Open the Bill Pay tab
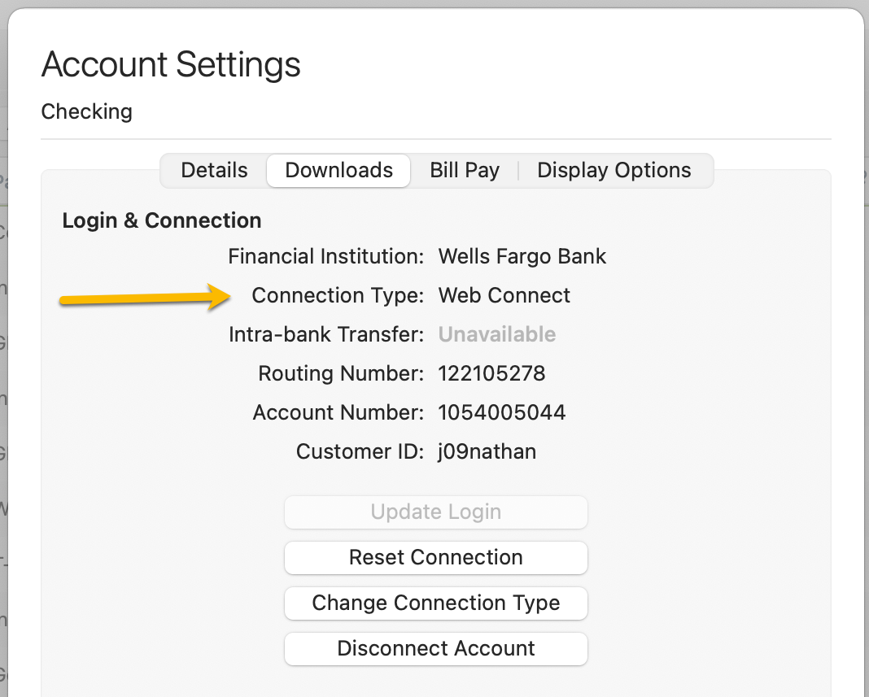 (464, 171)
